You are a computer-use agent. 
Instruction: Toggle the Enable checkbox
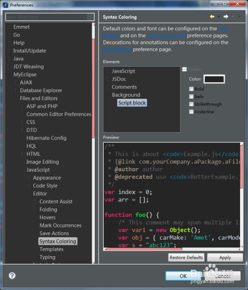pos(185,69)
